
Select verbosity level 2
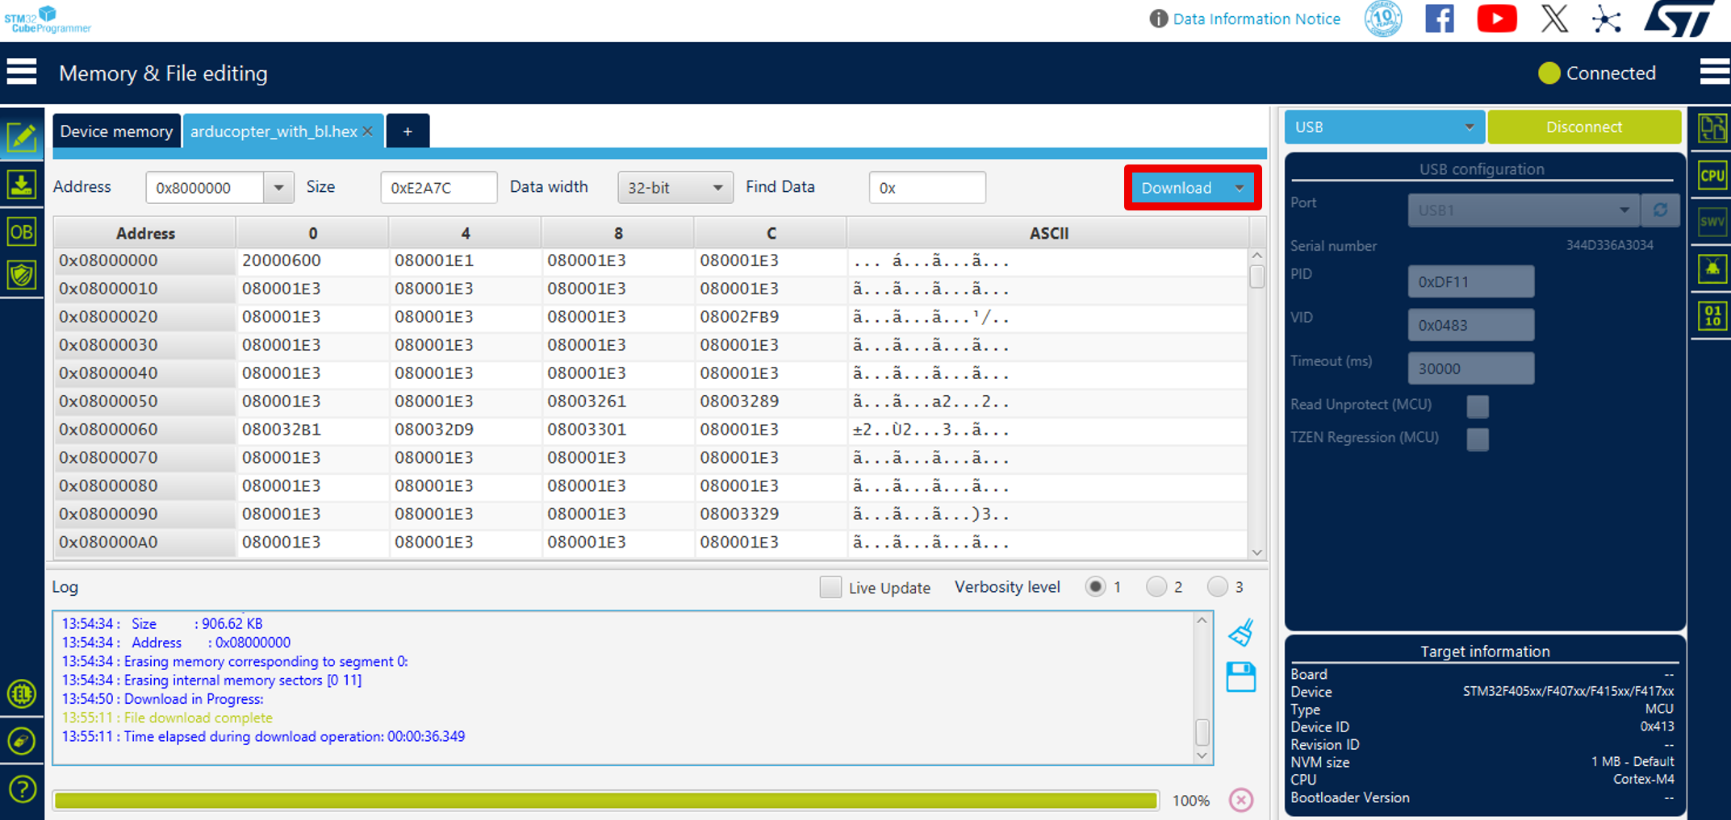pyautogui.click(x=1156, y=587)
